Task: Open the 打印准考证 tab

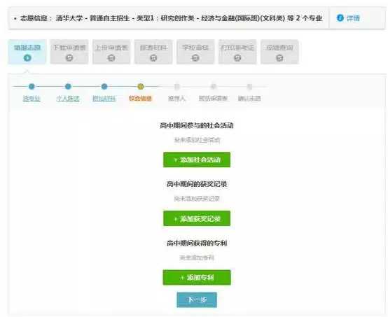Action: [237, 52]
